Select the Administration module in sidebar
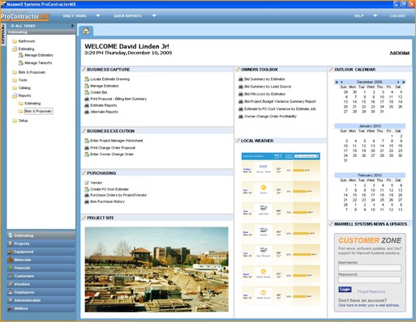Viewport: 416px width, 322px height. click(41, 300)
